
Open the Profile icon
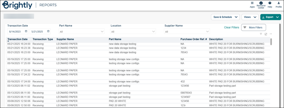278,3
